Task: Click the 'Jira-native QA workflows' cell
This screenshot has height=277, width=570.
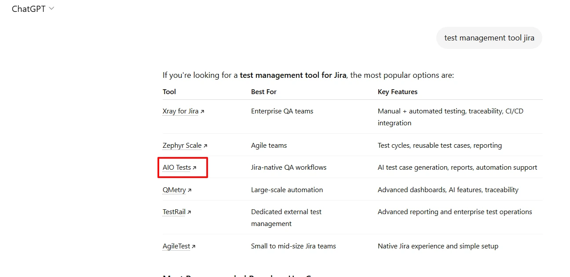Action: (x=289, y=168)
